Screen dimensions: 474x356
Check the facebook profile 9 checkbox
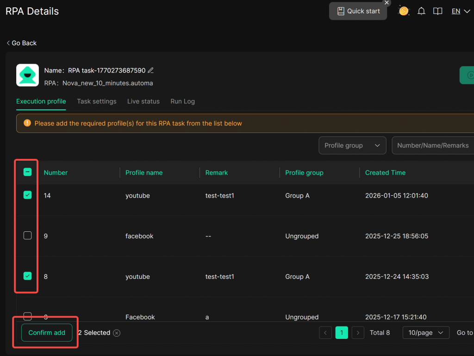pos(28,235)
